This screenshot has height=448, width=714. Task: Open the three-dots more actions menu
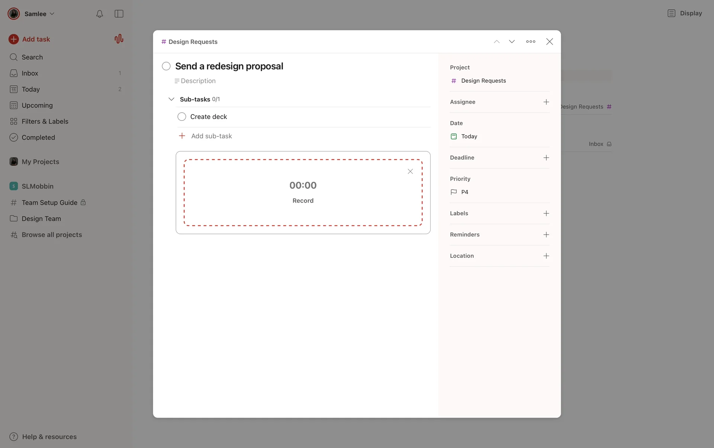tap(531, 42)
